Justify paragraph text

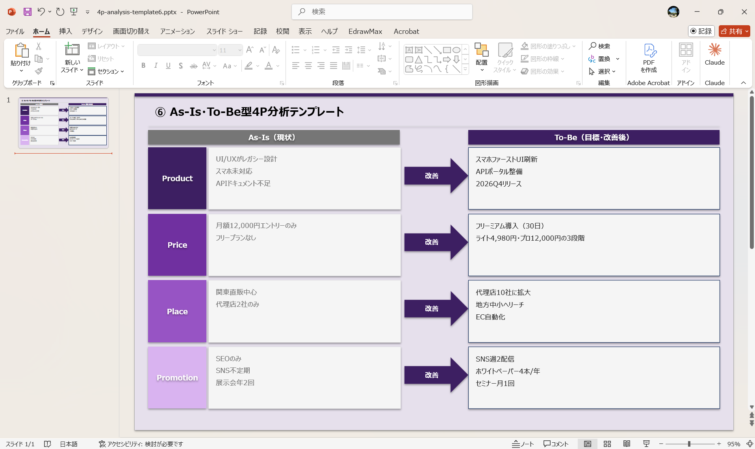coord(334,66)
